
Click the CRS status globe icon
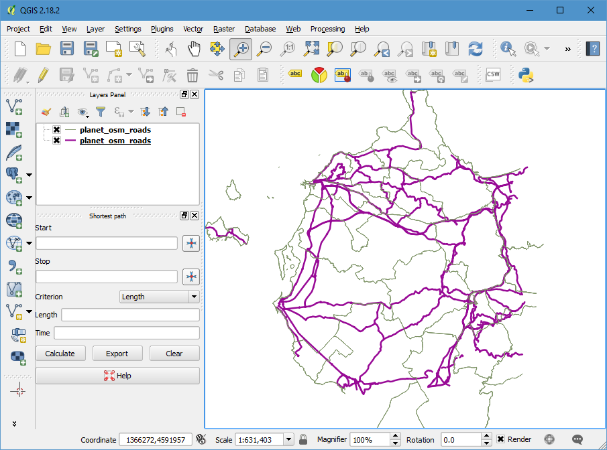pyautogui.click(x=549, y=439)
